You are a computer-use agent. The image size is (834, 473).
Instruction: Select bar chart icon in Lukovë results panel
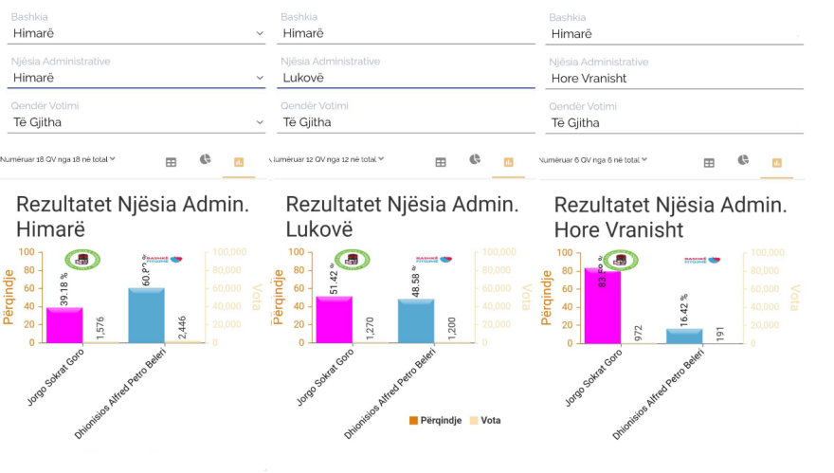(x=508, y=162)
